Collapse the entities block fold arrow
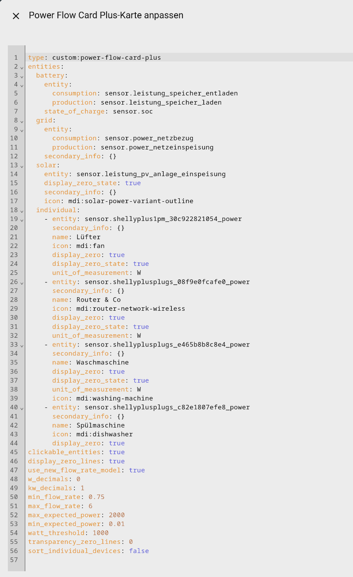 pos(22,67)
